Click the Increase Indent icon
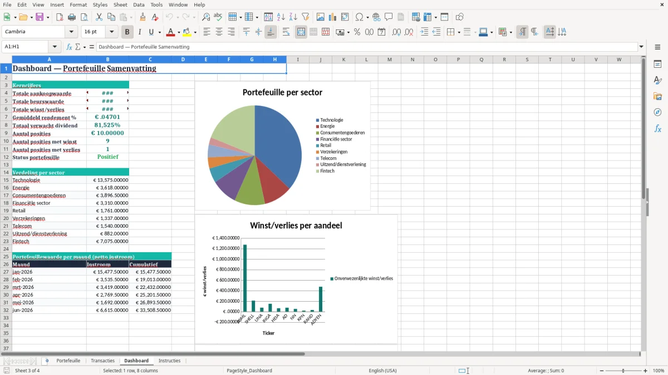This screenshot has height=375, width=668. [424, 32]
